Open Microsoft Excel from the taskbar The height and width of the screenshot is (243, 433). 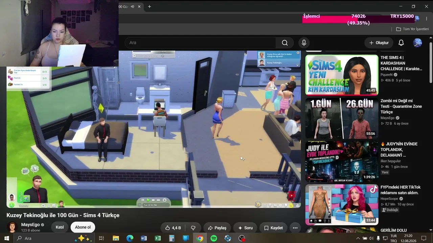[x=158, y=238]
